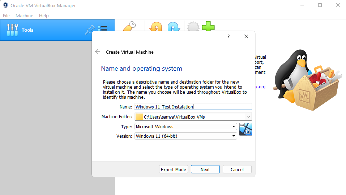Viewport: 346px width, 195px height.
Task: Open the Type dropdown
Action: [x=186, y=127]
